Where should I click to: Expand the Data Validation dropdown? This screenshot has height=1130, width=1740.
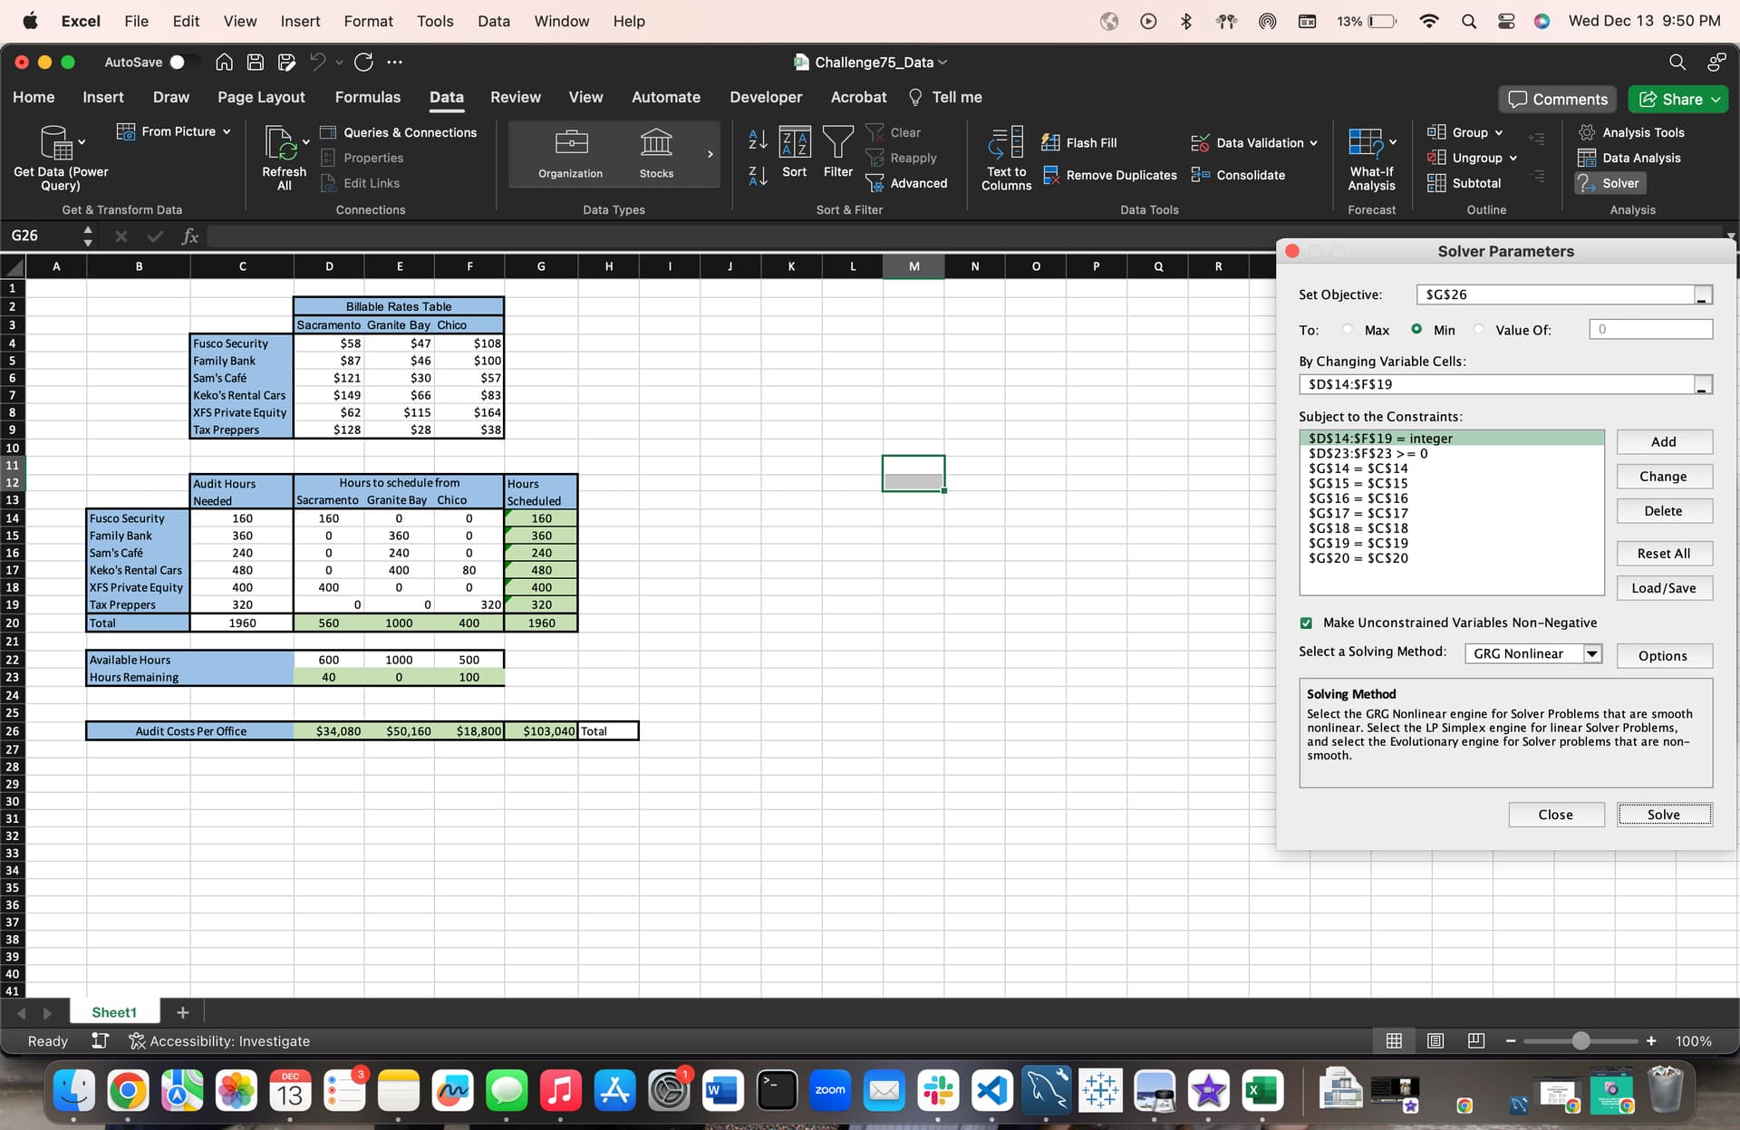(x=1313, y=143)
